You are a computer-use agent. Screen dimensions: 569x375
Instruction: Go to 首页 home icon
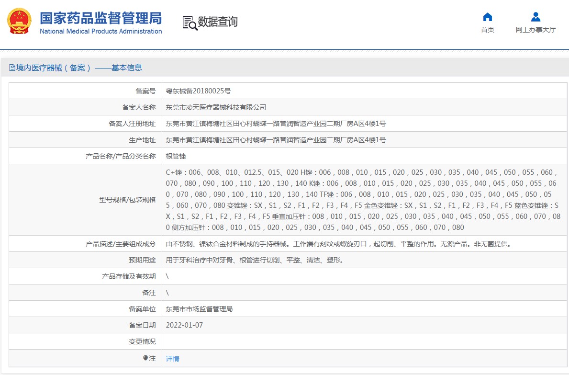tap(487, 17)
